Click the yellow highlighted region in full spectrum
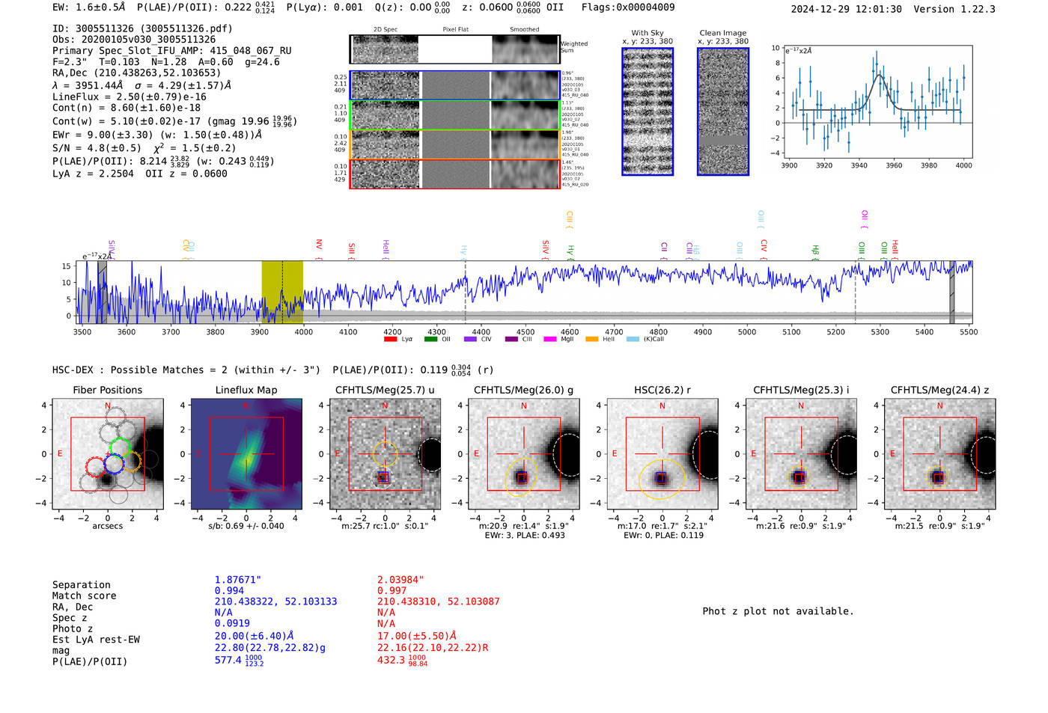Viewport: 1048px width, 713px height. pos(282,292)
